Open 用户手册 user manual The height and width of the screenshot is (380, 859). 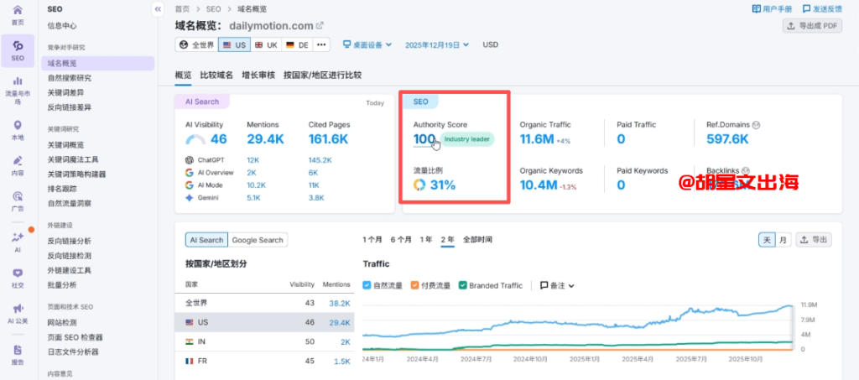(x=772, y=8)
